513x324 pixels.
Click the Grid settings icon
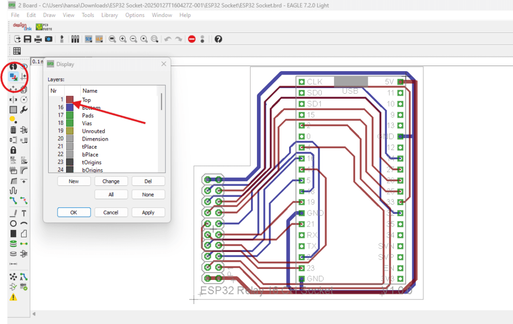pyautogui.click(x=17, y=51)
